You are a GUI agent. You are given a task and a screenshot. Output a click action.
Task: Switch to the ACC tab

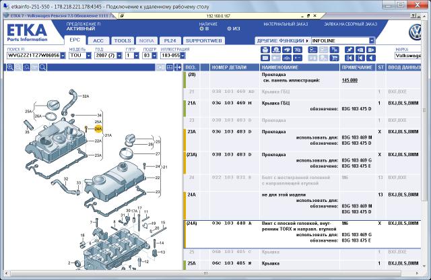[x=98, y=40]
